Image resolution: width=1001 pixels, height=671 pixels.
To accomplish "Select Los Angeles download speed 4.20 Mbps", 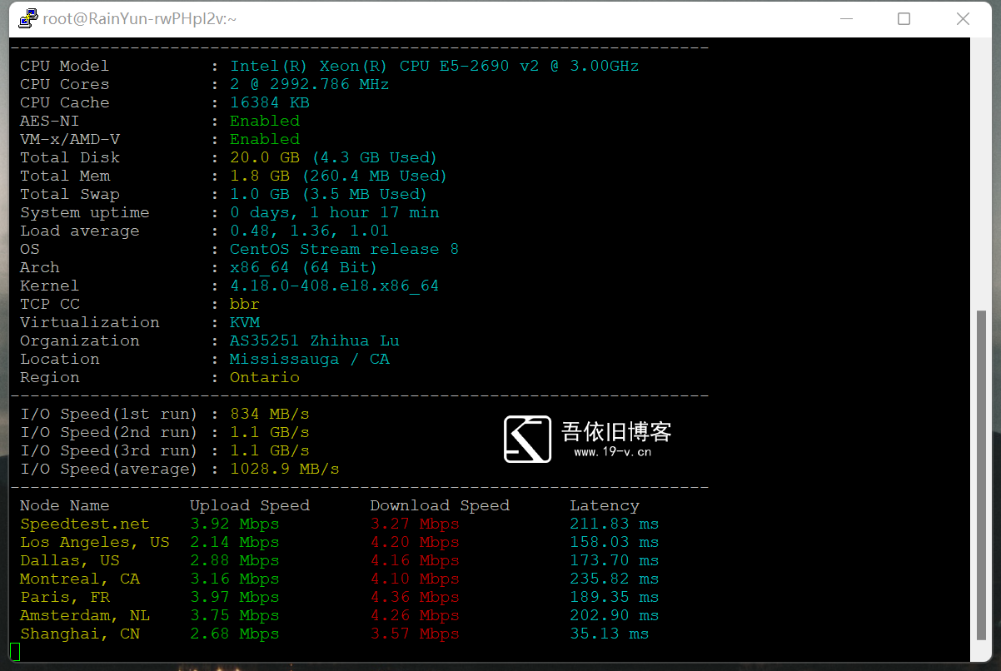I will pyautogui.click(x=415, y=542).
